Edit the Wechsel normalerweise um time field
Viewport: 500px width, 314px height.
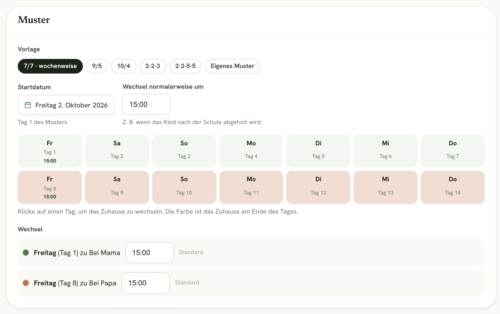click(x=147, y=104)
